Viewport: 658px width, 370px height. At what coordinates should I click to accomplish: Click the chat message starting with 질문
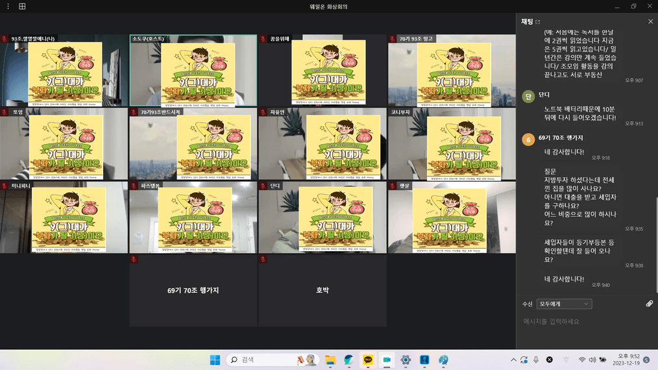point(580,197)
